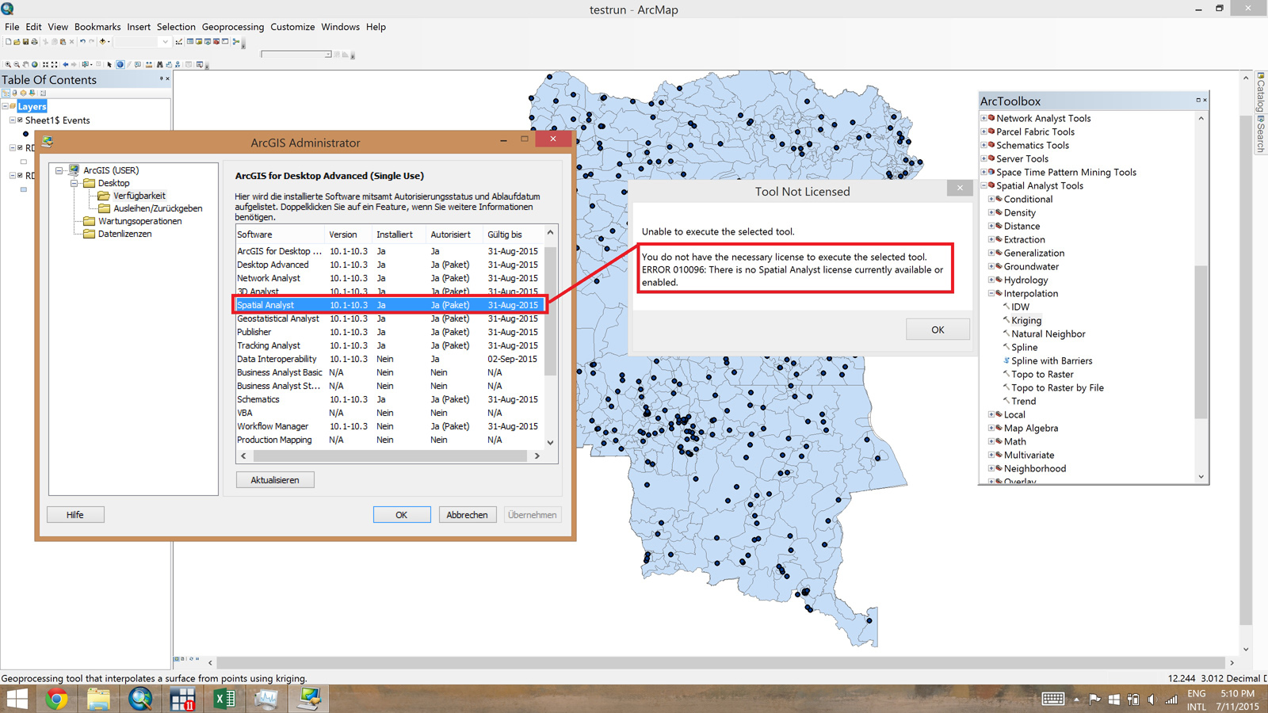The width and height of the screenshot is (1268, 713).
Task: Select Wartungsoperationen in the tree
Action: [139, 221]
